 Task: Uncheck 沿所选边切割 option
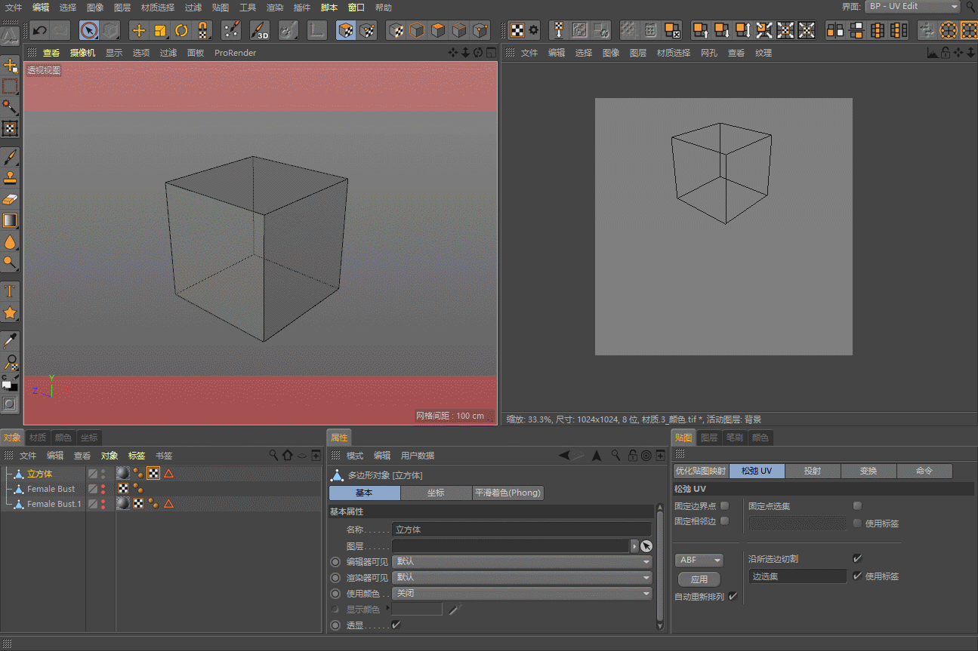tap(857, 559)
